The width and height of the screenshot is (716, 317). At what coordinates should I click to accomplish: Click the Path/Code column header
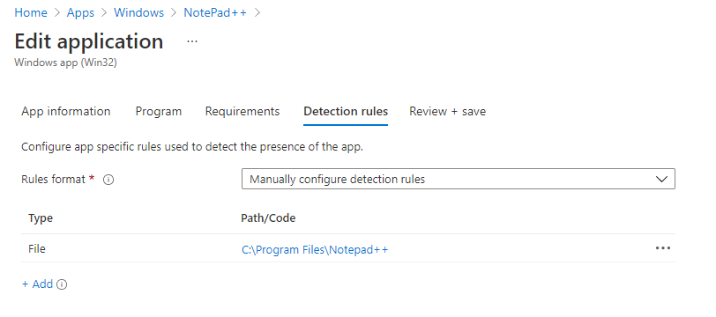pyautogui.click(x=268, y=218)
